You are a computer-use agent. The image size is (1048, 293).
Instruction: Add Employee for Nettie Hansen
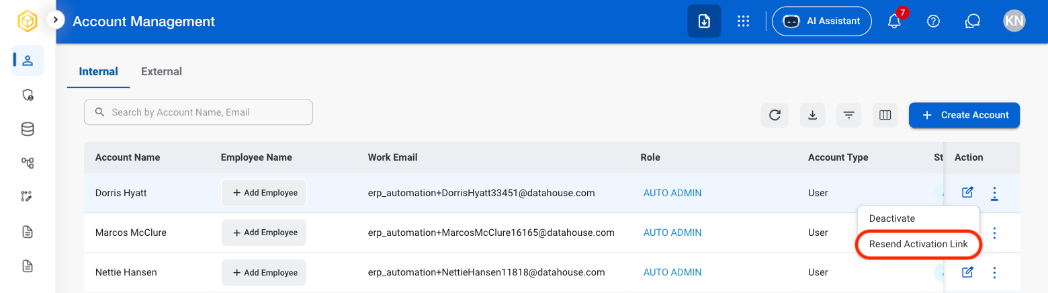tap(264, 273)
